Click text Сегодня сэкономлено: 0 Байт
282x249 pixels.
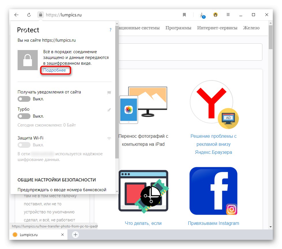click(47, 125)
